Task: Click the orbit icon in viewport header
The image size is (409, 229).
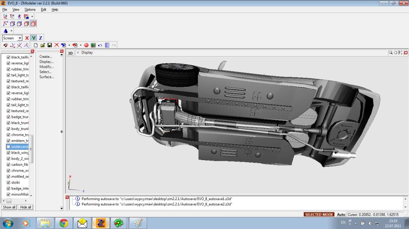Action: coord(396,53)
